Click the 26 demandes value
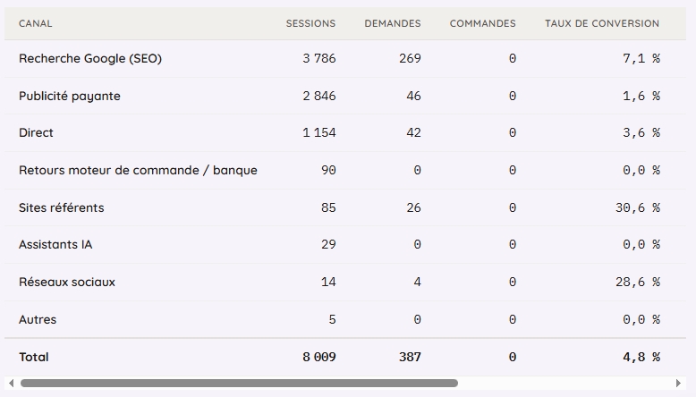 413,207
